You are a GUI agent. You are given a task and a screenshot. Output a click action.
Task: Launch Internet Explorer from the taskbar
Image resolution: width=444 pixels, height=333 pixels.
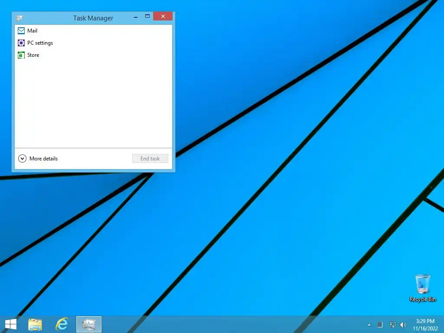pos(62,324)
